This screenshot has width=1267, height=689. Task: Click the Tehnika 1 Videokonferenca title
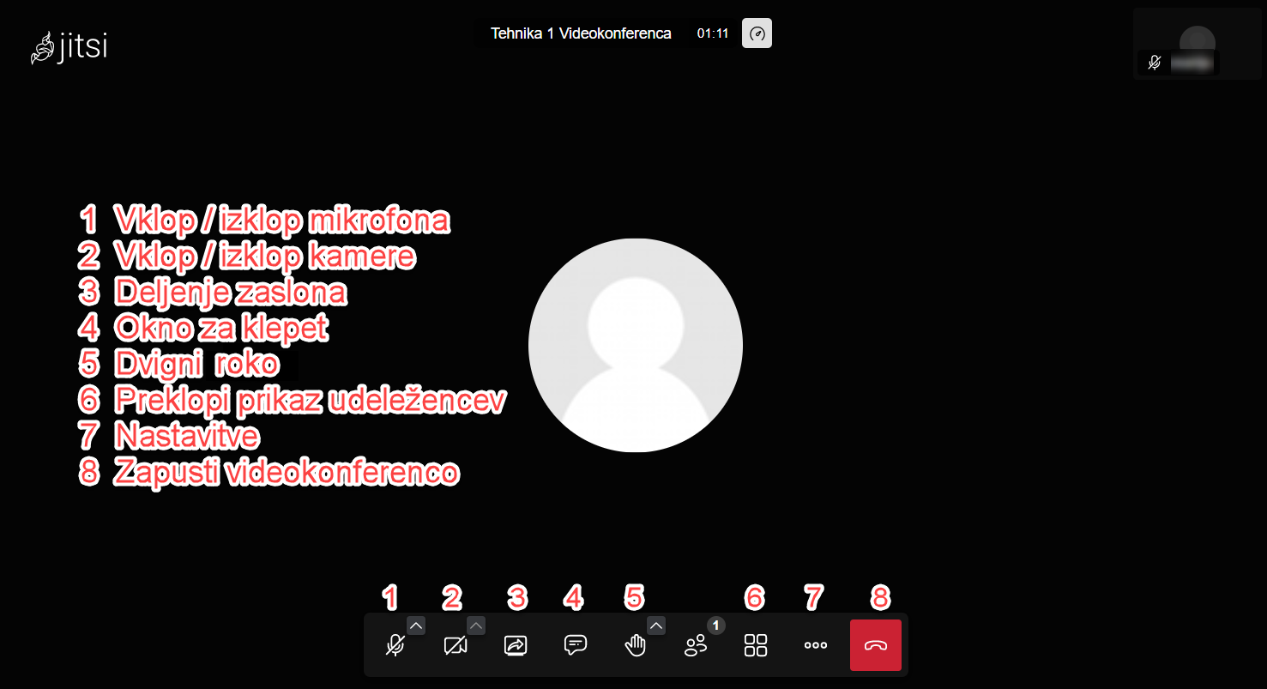click(581, 33)
